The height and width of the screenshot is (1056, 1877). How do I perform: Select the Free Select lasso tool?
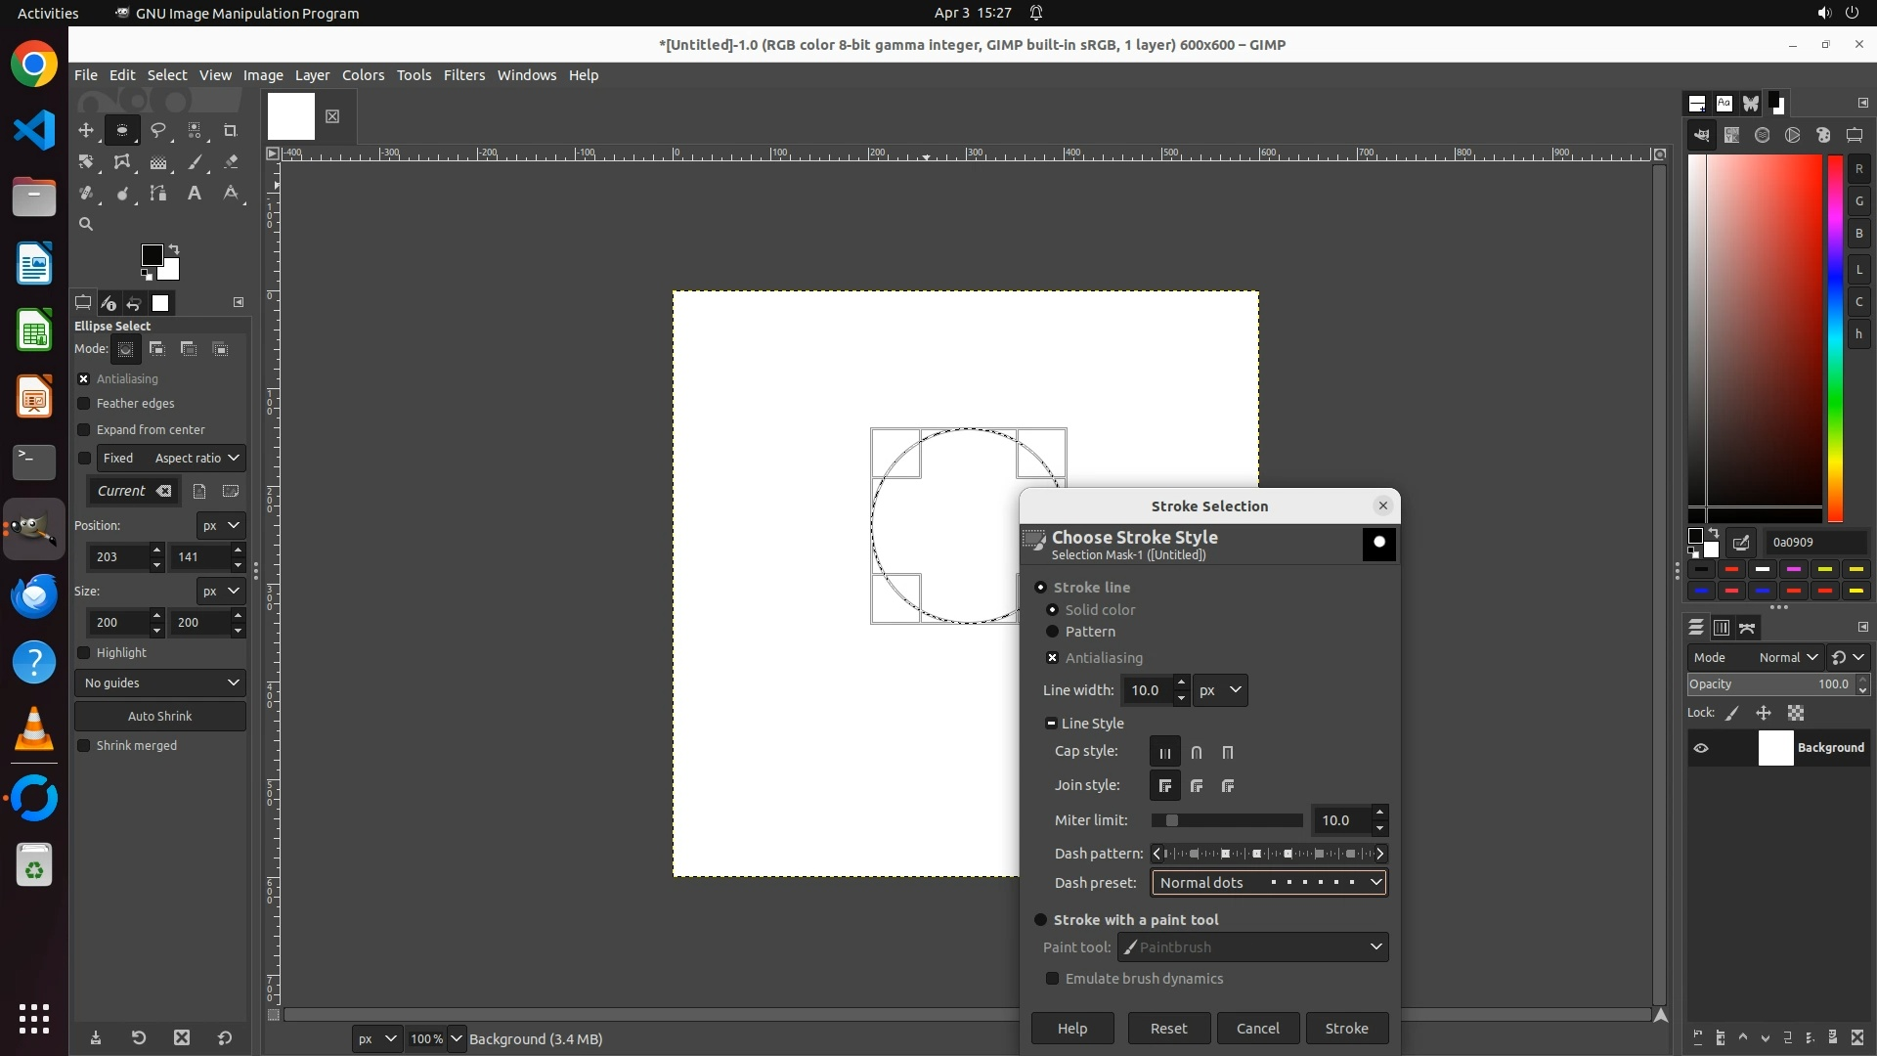157,130
